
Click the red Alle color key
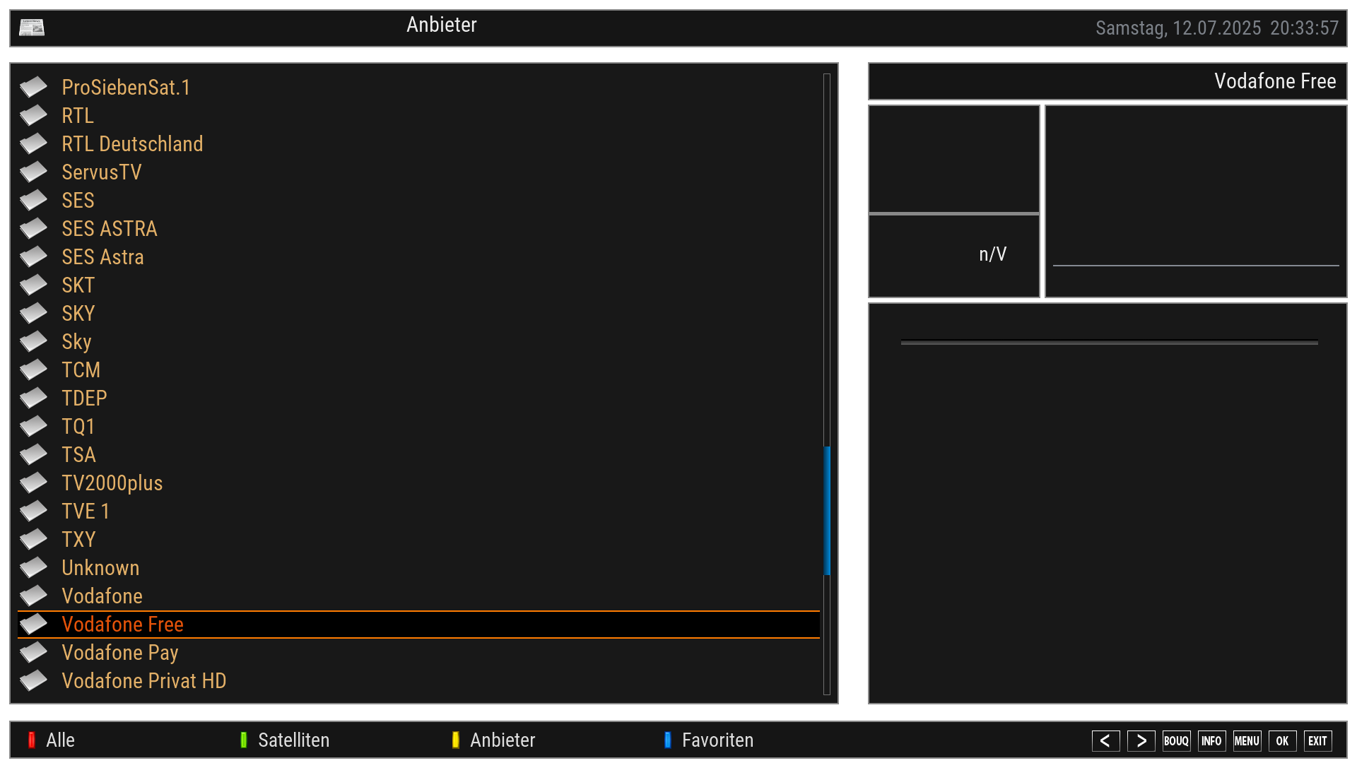coord(32,740)
